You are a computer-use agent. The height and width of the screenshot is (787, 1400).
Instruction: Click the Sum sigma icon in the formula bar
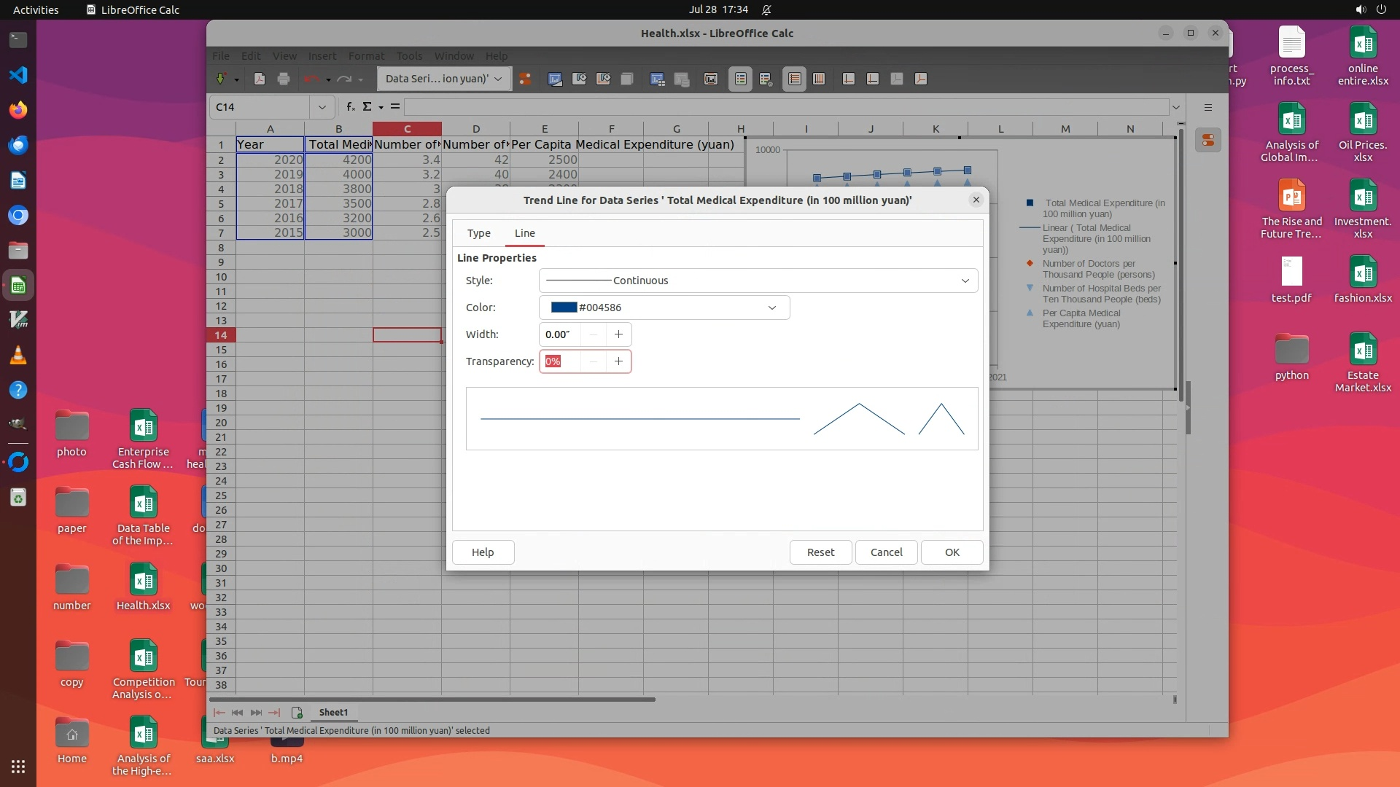pos(367,106)
